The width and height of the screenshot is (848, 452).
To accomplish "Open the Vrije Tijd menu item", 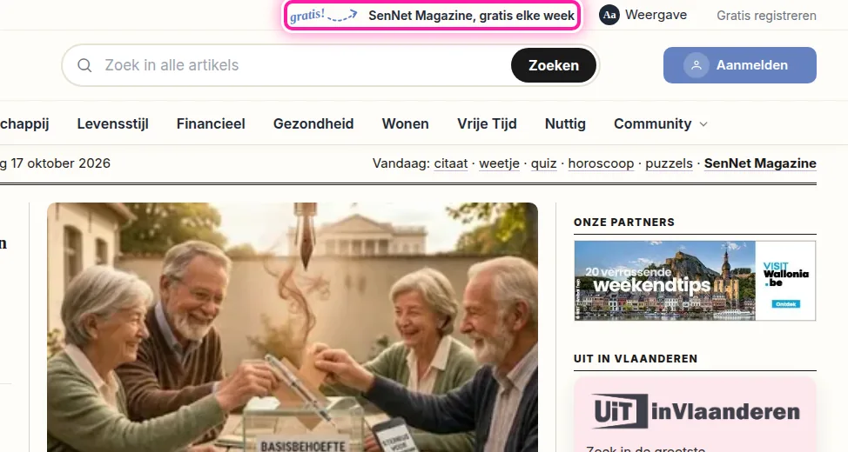I will [x=487, y=123].
